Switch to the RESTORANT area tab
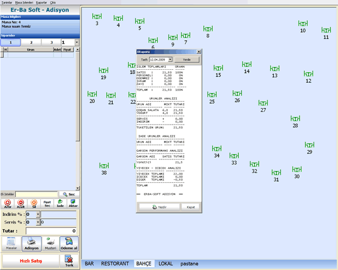Viewport: 338px width, 270px height. 115,264
